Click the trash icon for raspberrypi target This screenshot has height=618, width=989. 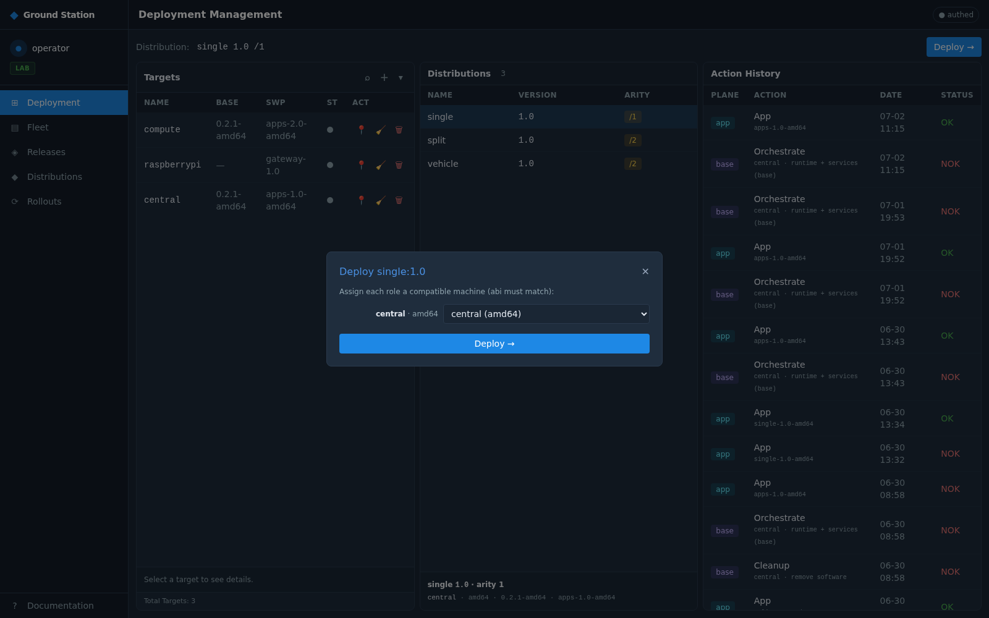(x=399, y=165)
